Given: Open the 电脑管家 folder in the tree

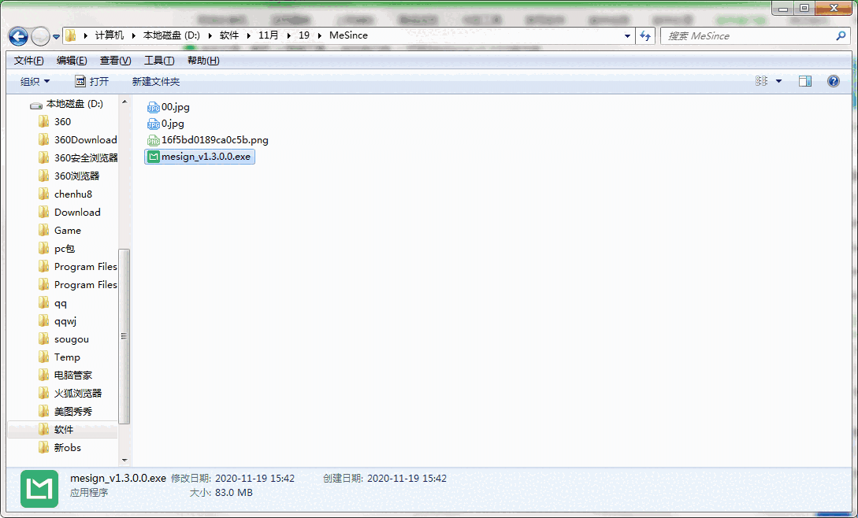Looking at the screenshot, I should [x=72, y=376].
